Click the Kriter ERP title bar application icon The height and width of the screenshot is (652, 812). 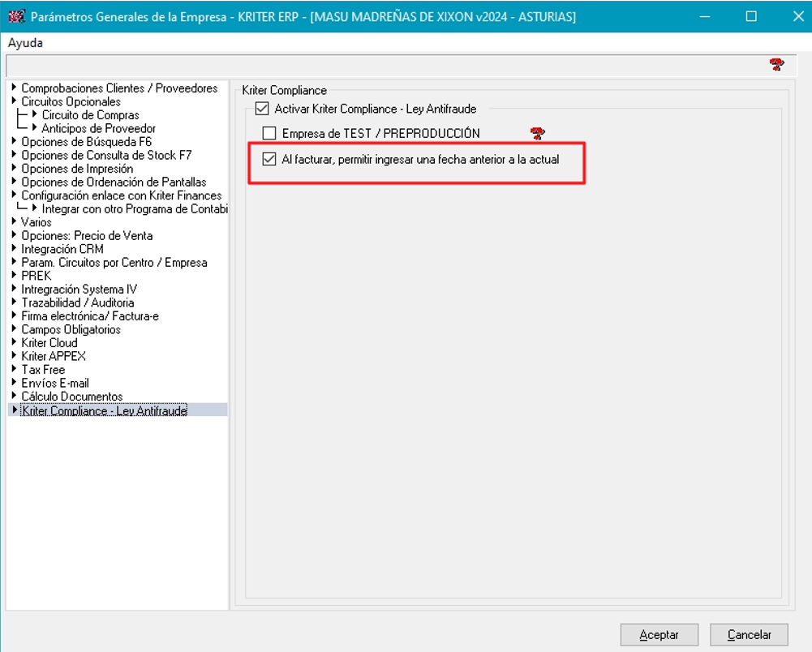pos(16,16)
